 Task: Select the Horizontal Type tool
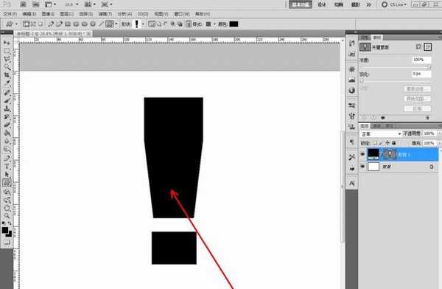[7, 166]
